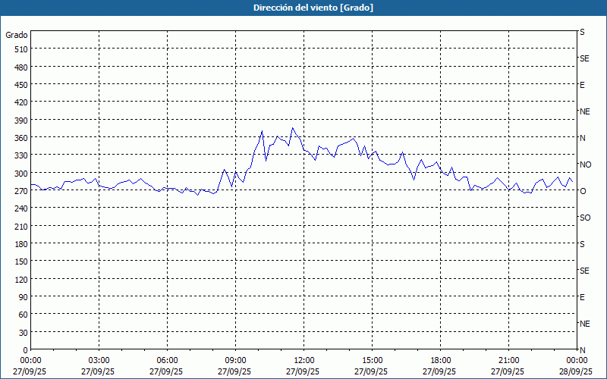Select the 03:00 time label
This screenshot has height=379, width=607.
[99, 360]
